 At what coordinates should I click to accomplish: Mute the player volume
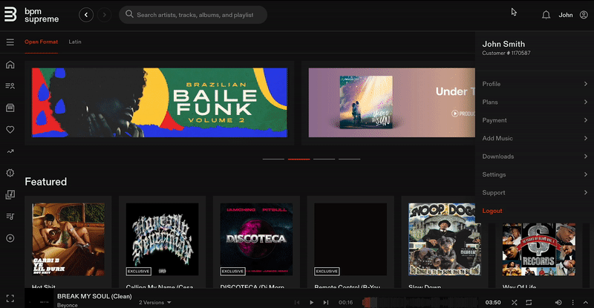(558, 302)
